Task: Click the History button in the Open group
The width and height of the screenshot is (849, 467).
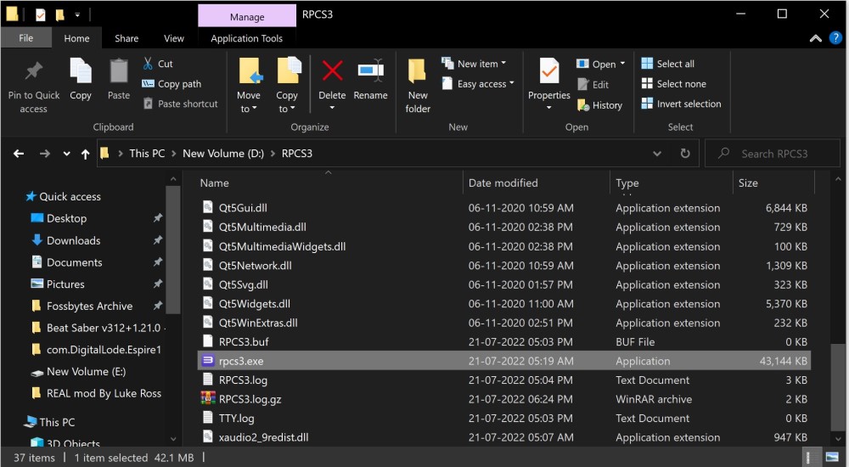Action: tap(600, 105)
